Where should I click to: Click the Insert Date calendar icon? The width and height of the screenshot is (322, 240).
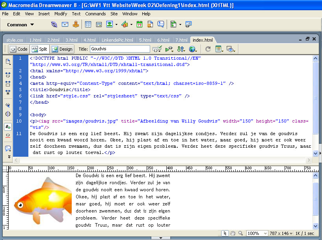point(139,24)
